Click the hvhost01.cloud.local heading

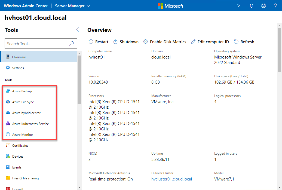click(36, 18)
